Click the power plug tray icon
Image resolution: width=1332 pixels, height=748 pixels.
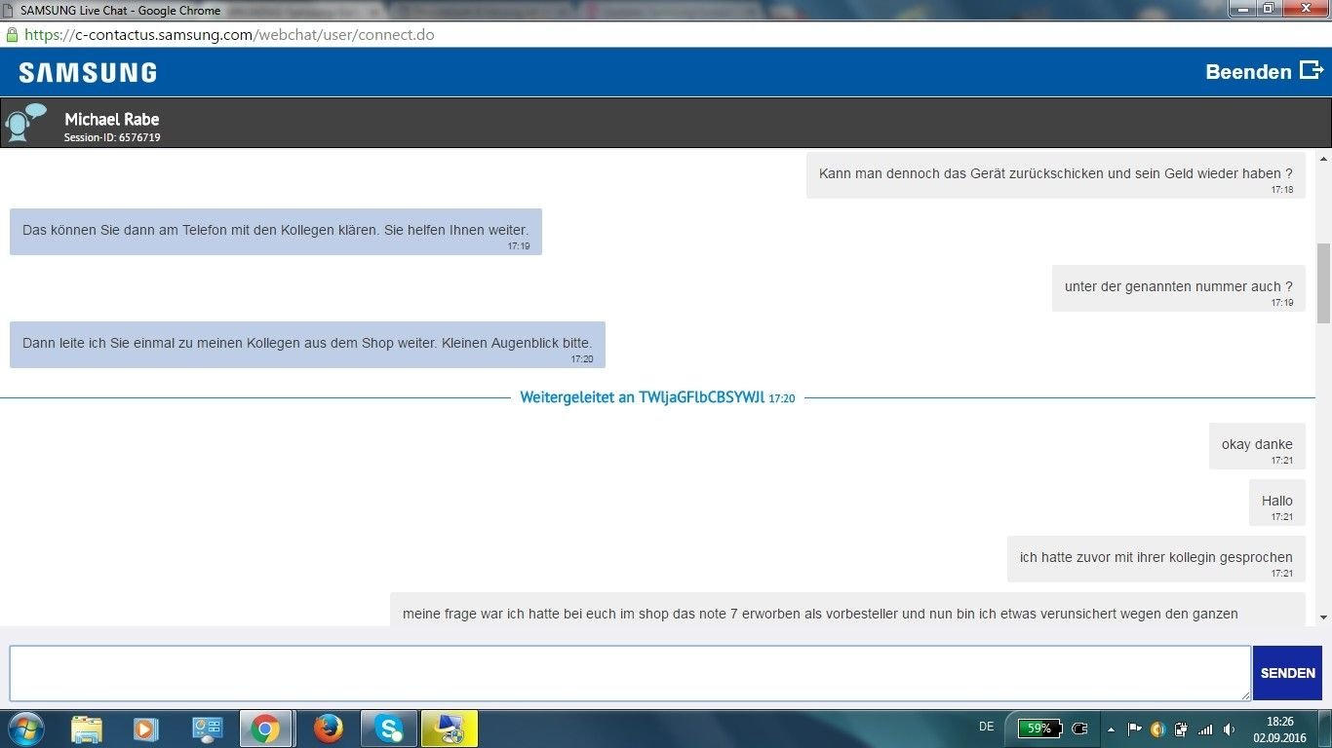[x=1079, y=729]
